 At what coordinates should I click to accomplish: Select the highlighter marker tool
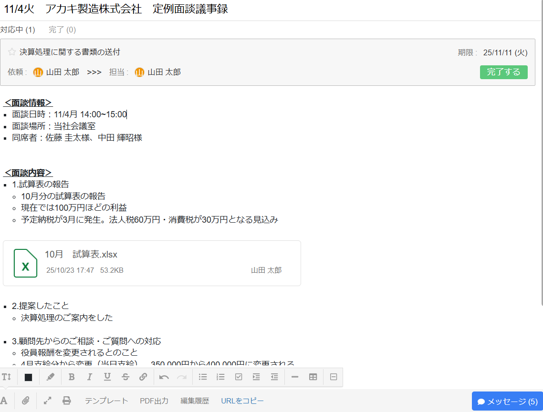click(51, 377)
